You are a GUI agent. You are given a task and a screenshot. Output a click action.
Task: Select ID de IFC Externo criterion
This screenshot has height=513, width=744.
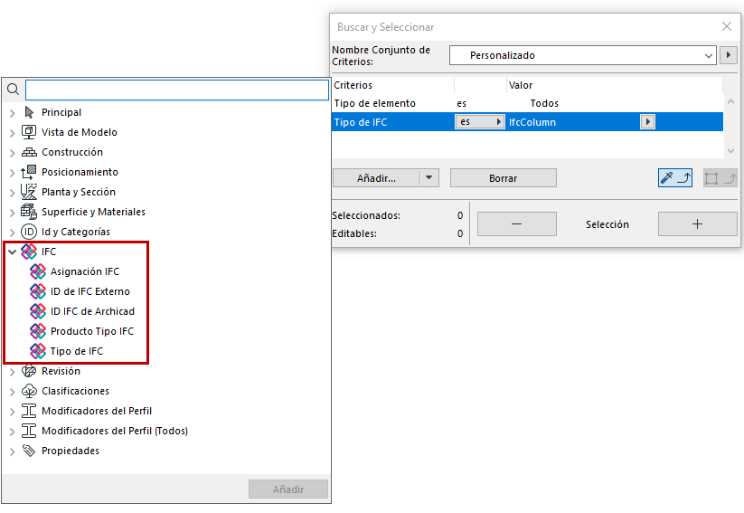pyautogui.click(x=90, y=291)
